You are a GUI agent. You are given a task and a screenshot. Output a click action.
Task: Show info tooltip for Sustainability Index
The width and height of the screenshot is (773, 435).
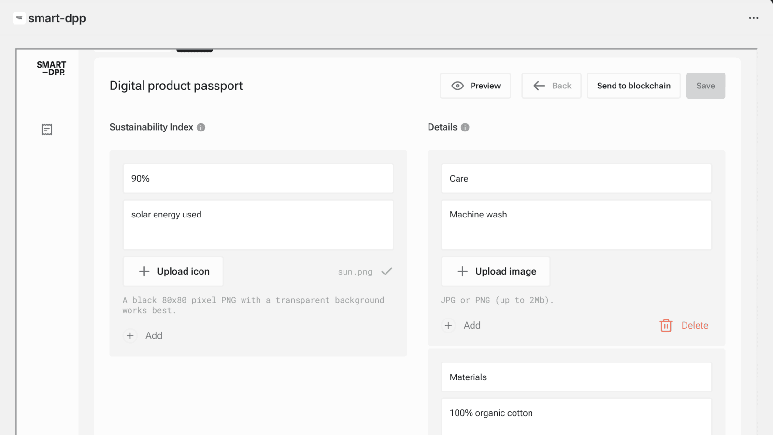201,127
